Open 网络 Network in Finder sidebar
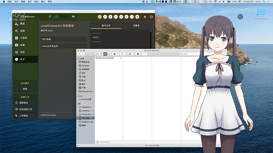Screen dimensions: 273x153 pos(86,125)
